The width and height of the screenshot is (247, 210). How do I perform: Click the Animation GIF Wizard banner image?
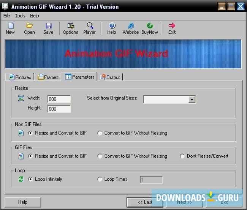point(123,54)
